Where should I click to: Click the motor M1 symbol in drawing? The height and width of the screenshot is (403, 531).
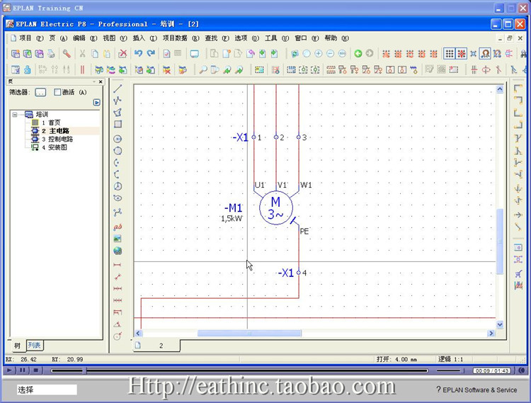pyautogui.click(x=276, y=208)
